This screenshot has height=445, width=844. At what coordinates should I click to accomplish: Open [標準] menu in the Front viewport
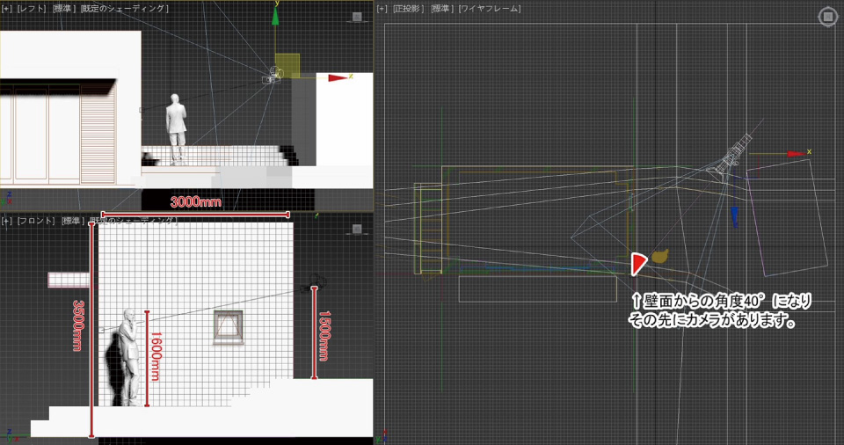(73, 221)
